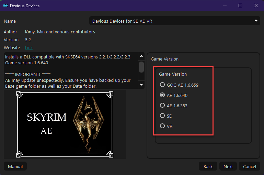Minimize the Devious Devices window
This screenshot has width=264, height=175.
pyautogui.click(x=225, y=6)
